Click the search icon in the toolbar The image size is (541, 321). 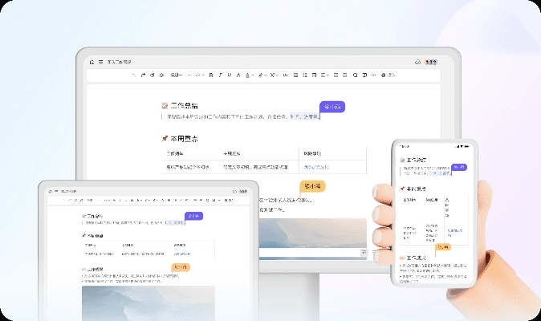click(355, 75)
